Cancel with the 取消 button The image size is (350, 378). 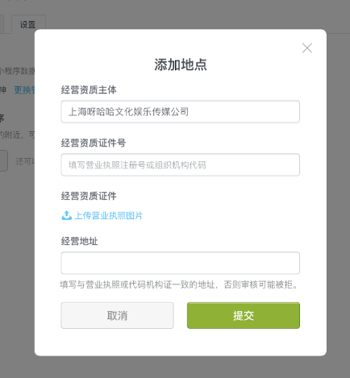point(117,315)
